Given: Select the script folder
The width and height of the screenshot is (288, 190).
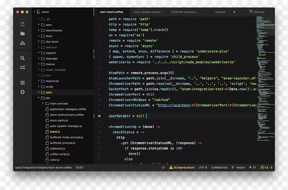Looking at the screenshot, I should [49, 87].
